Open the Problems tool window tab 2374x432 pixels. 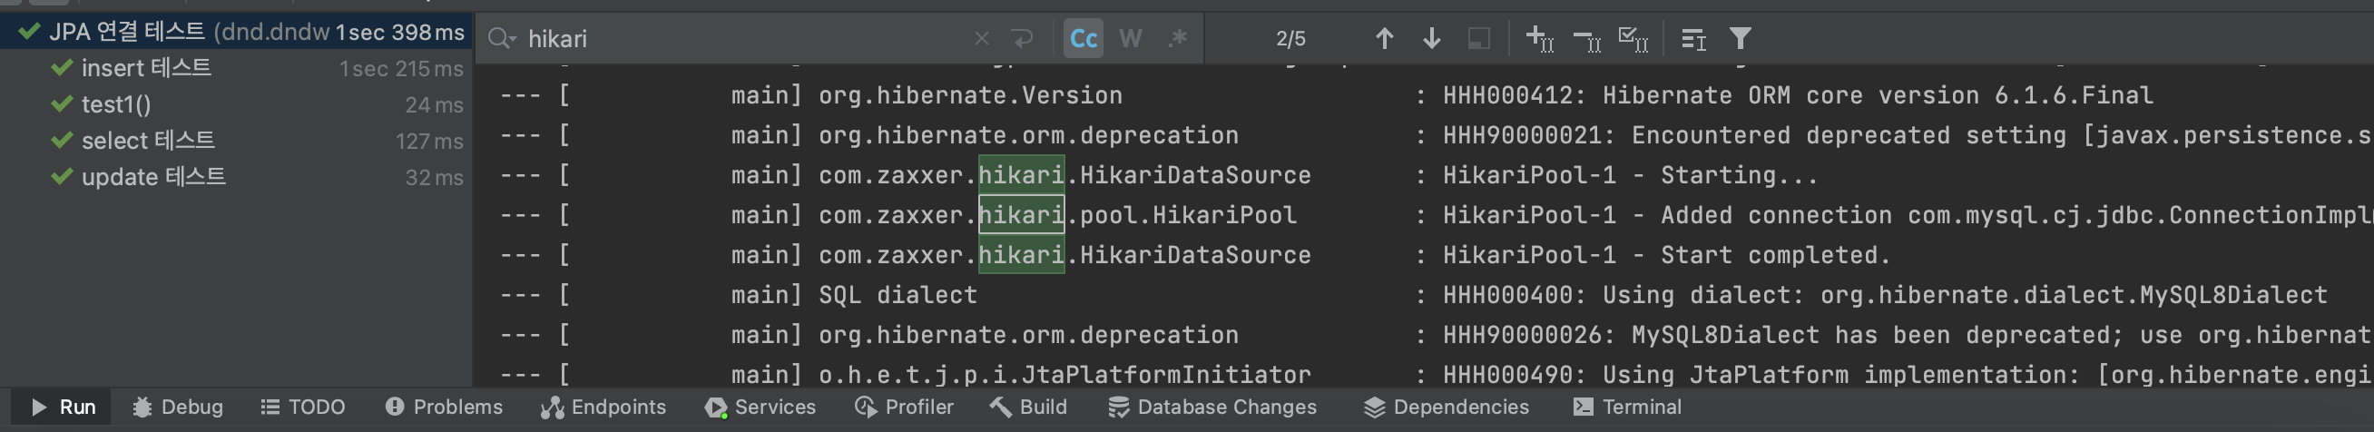(444, 407)
